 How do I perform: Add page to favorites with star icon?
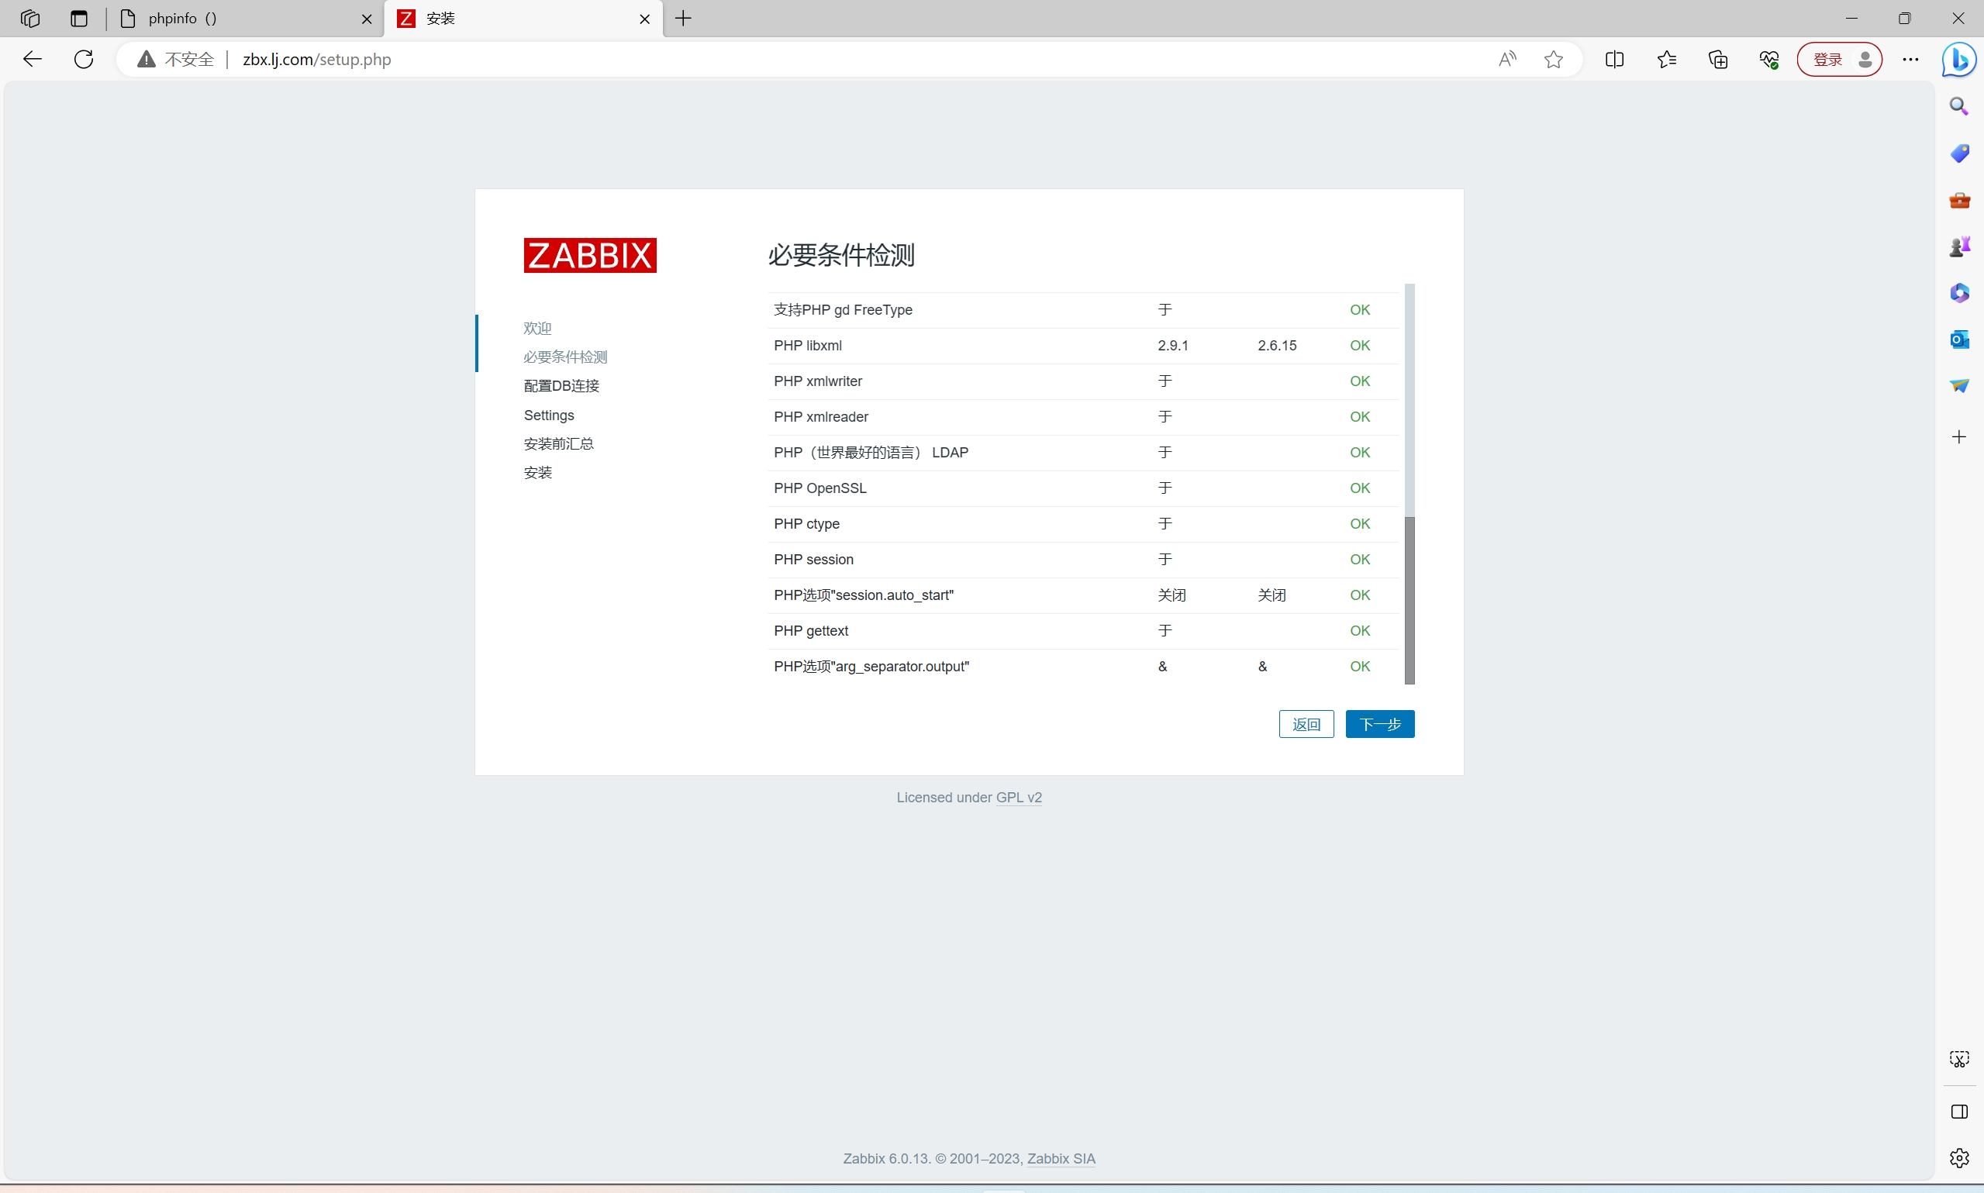(1553, 59)
